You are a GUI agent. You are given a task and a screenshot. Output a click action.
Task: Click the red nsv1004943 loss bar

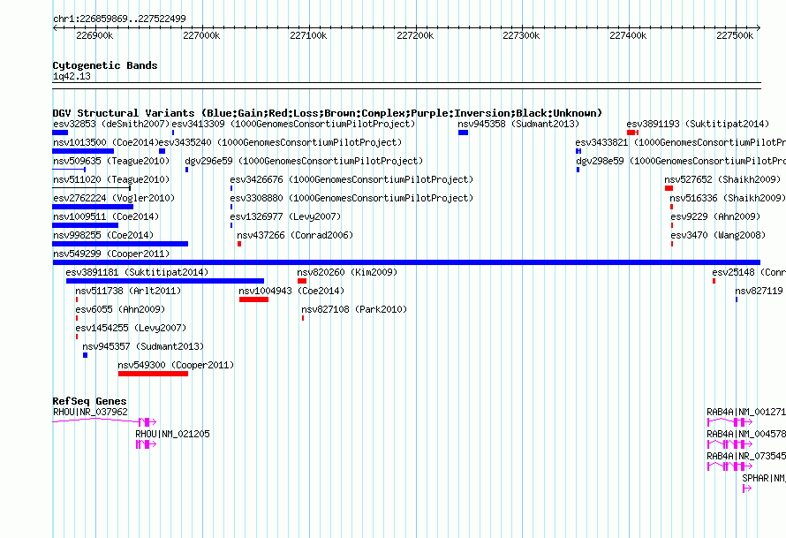click(x=253, y=299)
